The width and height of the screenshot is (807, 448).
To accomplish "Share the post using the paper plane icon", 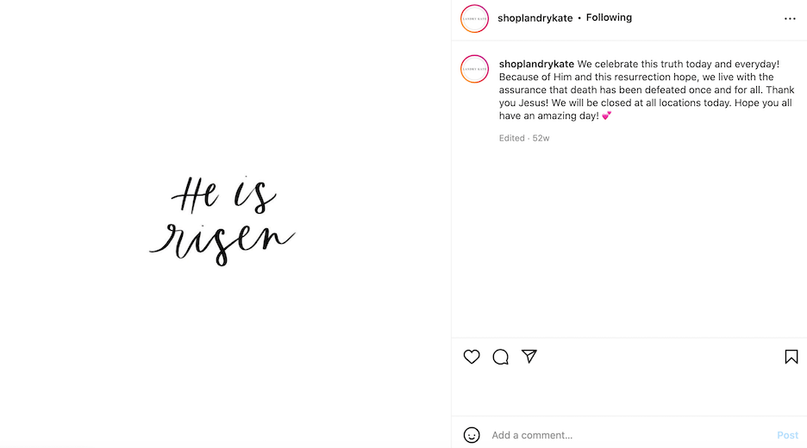I will coord(529,356).
